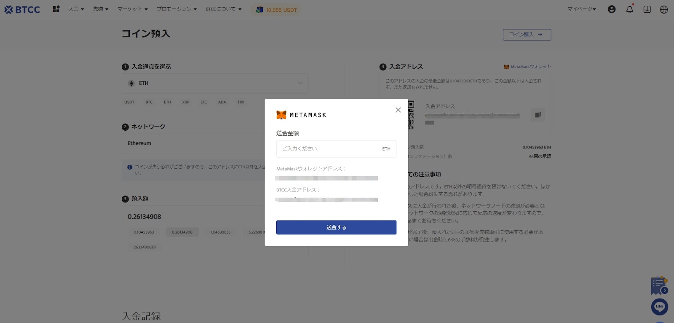
Task: Click the 10,055 USDT reward badge
Action: 276,10
